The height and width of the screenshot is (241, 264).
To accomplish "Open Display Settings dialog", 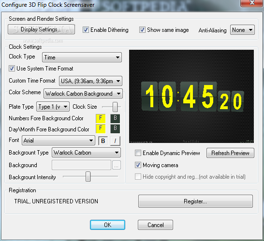I will 41,29.
